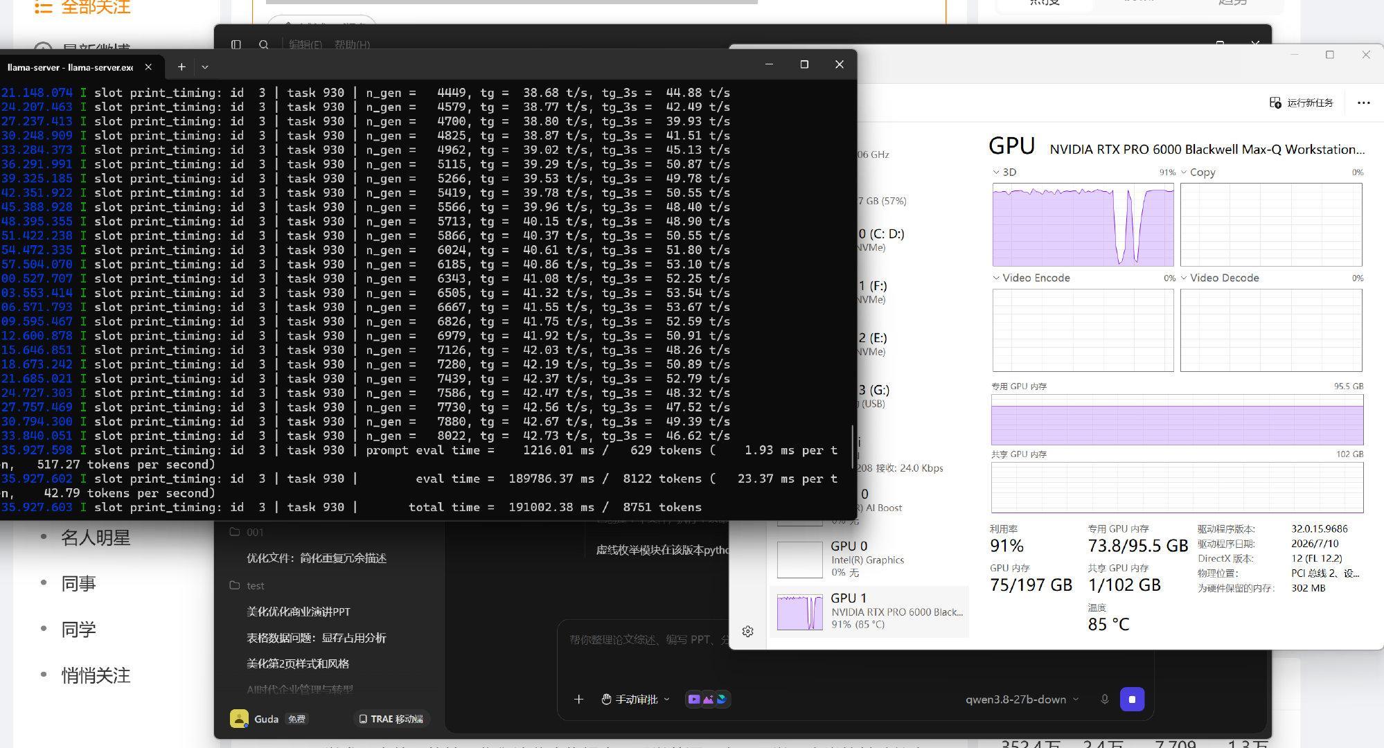Select the GPU 1 NVIDIA RTX PRO entry
This screenshot has width=1384, height=748.
869,612
